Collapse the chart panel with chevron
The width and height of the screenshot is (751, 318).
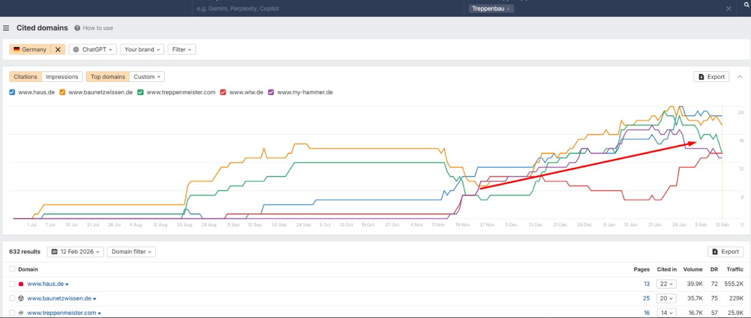pos(740,77)
